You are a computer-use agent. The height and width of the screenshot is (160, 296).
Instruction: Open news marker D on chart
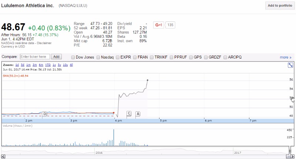(44, 114)
